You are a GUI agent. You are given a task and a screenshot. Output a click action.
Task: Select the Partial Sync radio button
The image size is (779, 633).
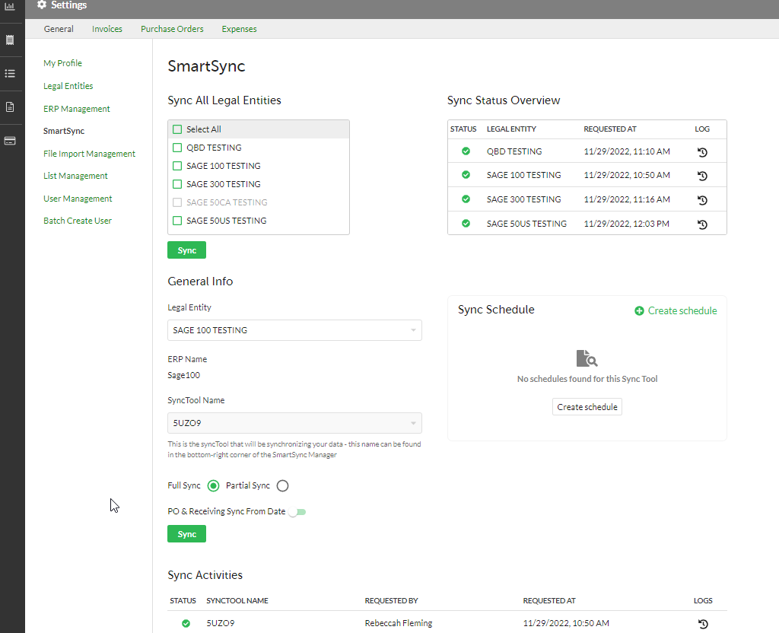coord(282,485)
